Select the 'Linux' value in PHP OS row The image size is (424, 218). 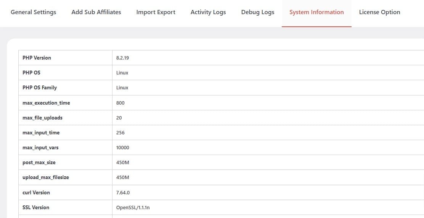coord(122,73)
